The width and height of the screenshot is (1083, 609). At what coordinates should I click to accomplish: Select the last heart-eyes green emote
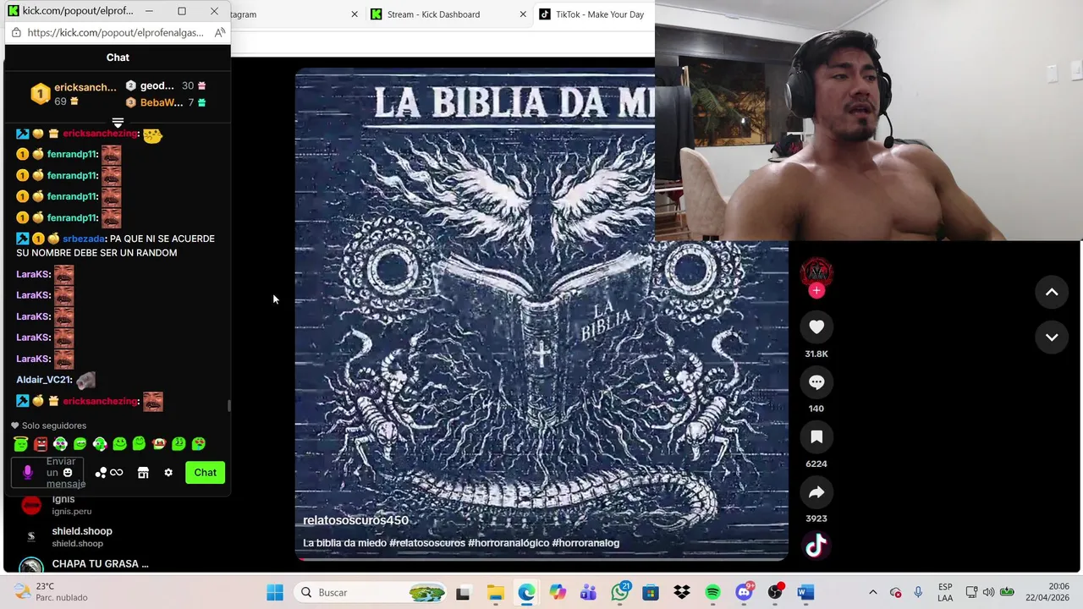pos(199,443)
